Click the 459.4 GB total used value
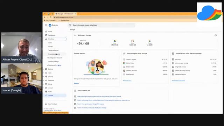The width and height of the screenshot is (224, 126). point(83,43)
